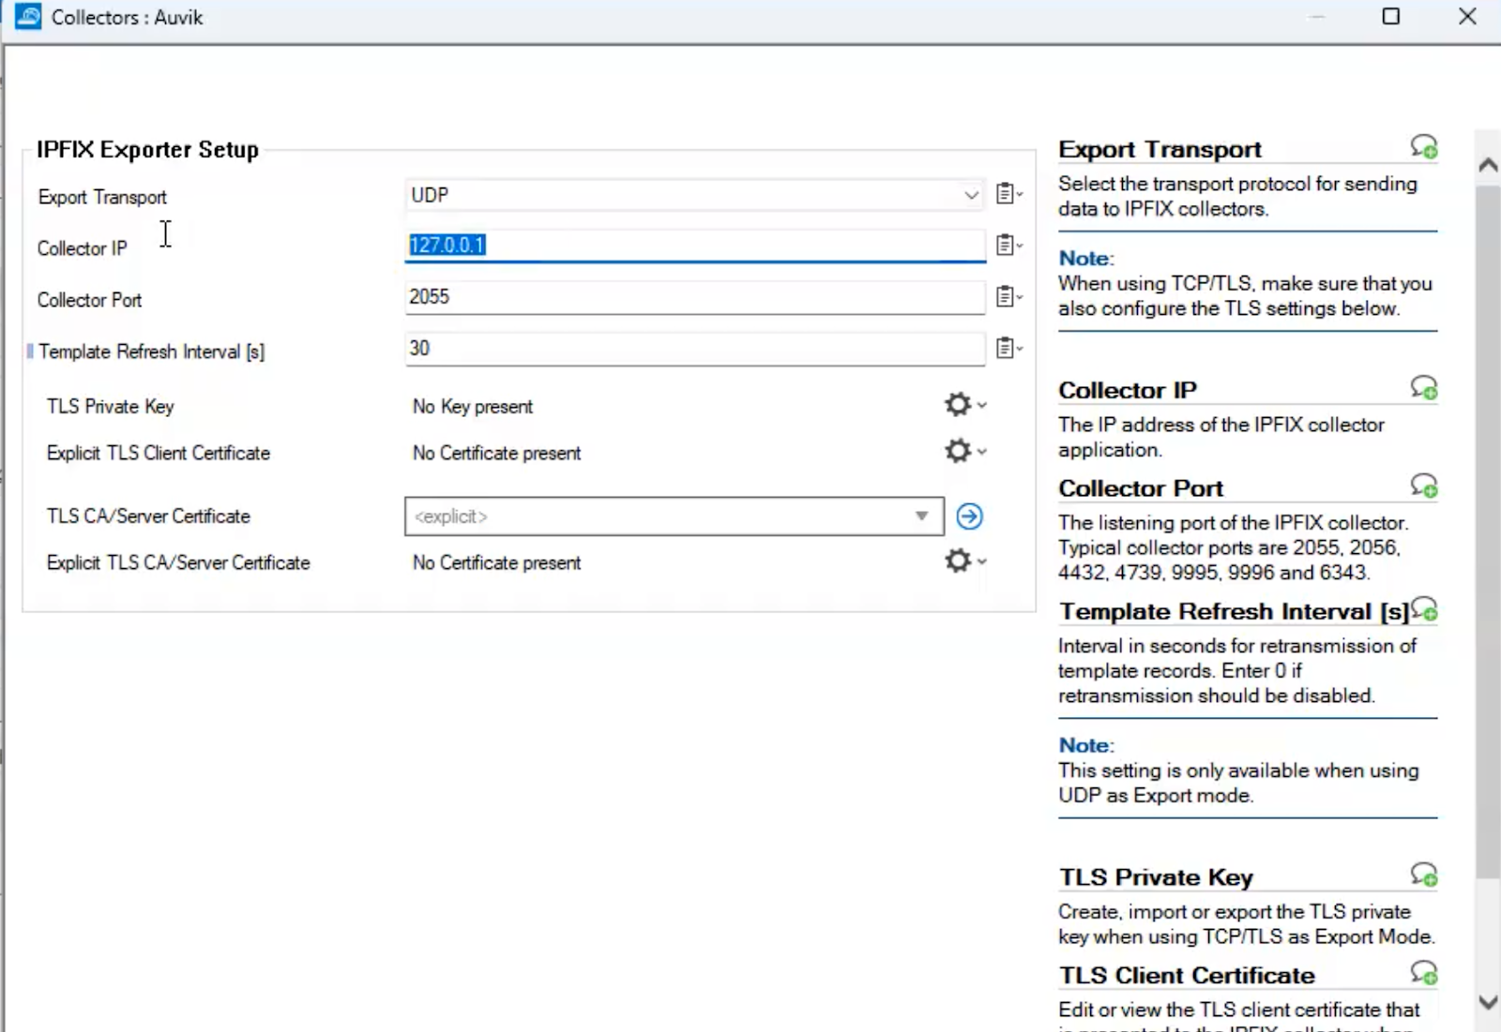
Task: Click the Collector IP field label
Action: click(83, 248)
